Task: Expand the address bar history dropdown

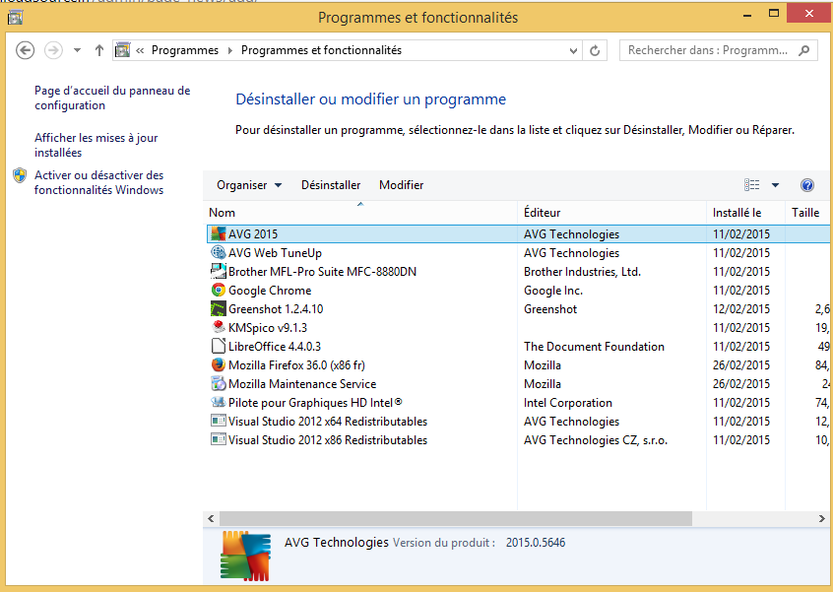Action: point(573,51)
